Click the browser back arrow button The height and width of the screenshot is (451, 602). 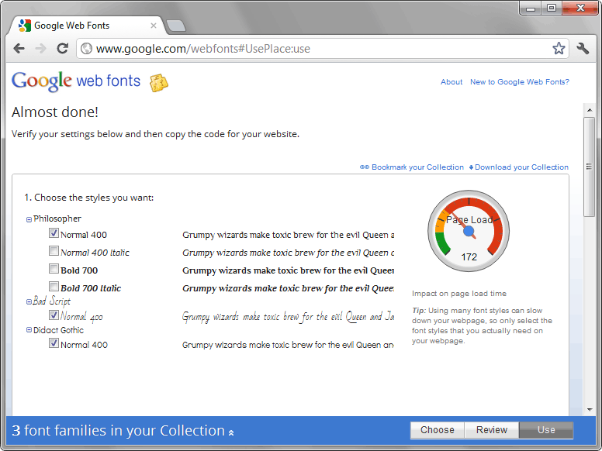point(19,48)
